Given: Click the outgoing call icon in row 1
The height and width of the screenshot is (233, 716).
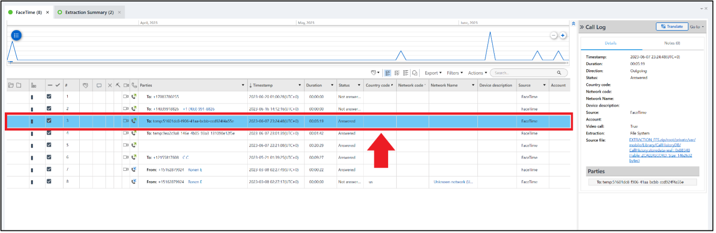Looking at the screenshot, I should point(134,96).
